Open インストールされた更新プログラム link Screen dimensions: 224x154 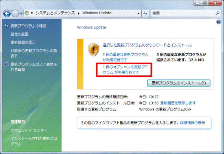[x=34, y=141]
